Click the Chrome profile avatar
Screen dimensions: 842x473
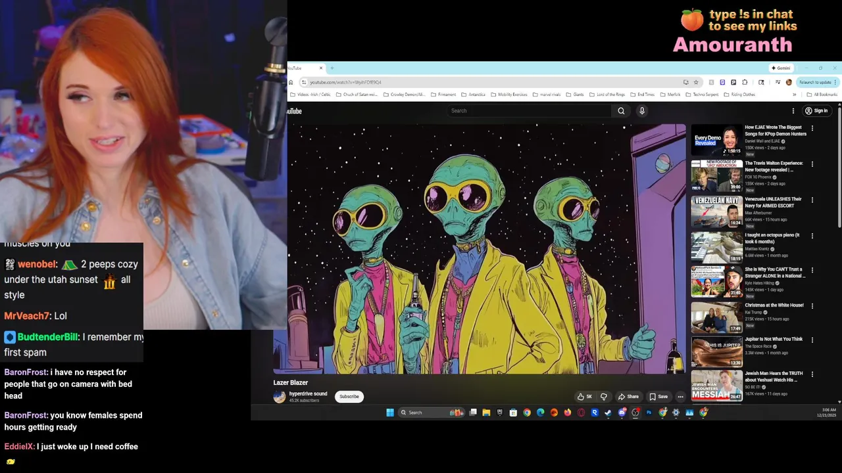[789, 82]
